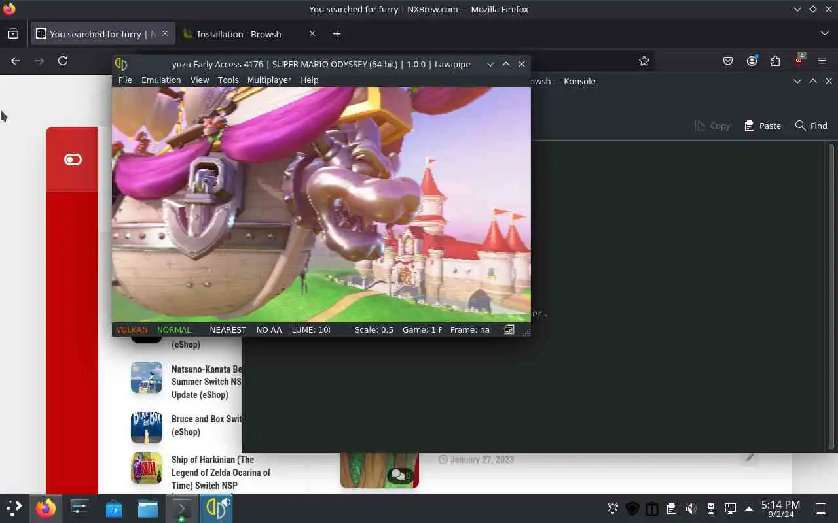Open yuzu Emulation menu
838x523 pixels.
(x=161, y=80)
